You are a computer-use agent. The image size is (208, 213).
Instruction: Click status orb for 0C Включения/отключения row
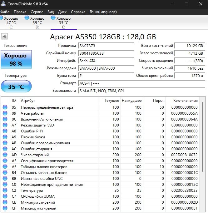click(5, 119)
